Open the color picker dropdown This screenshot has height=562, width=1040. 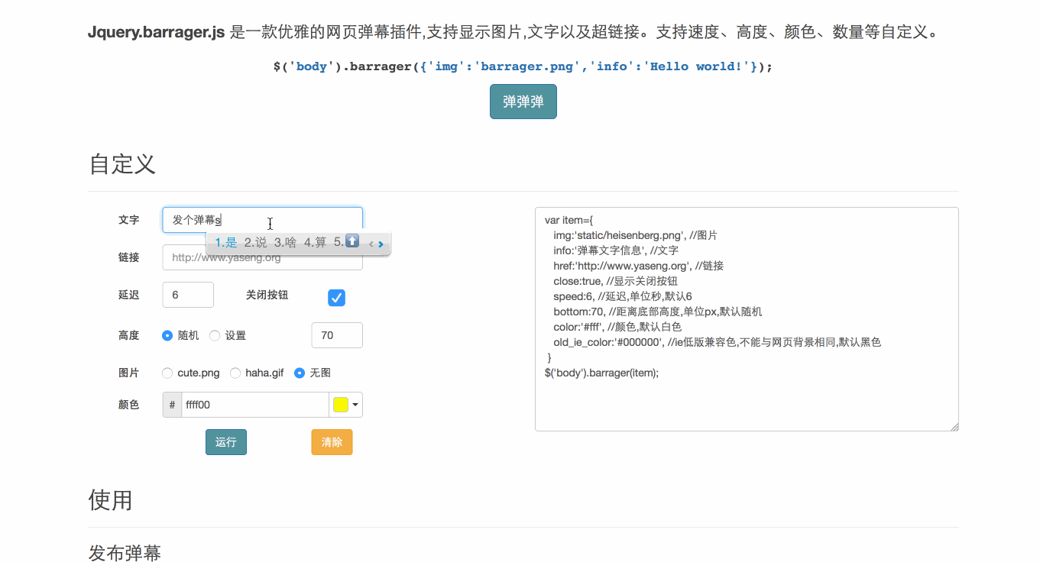coord(355,404)
